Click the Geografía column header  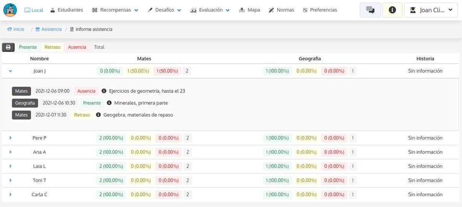pos(310,59)
